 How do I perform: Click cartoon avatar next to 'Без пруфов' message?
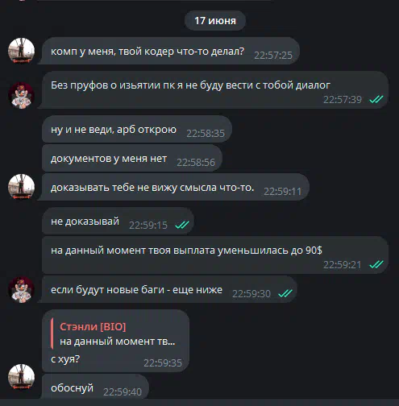coord(21,95)
